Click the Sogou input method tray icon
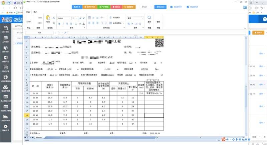This screenshot has height=145, width=267. pos(224,139)
